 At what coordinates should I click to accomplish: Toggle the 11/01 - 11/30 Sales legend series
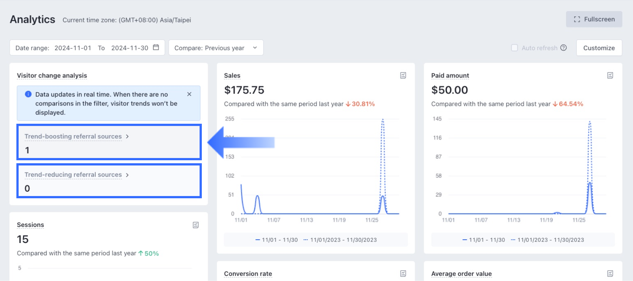(276, 240)
